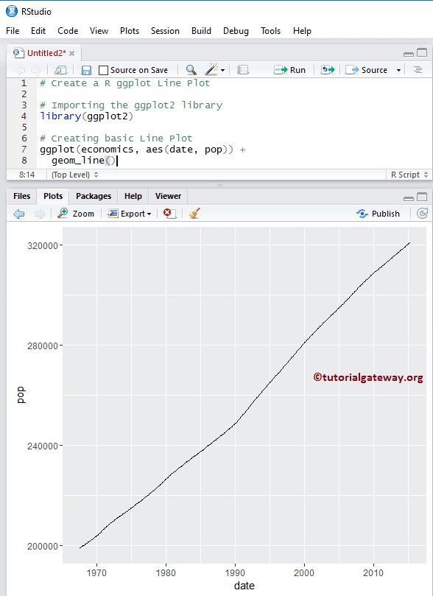This screenshot has height=596, width=433.
Task: Click the ggplot(economics, aes(date, pop)) line
Action: [x=142, y=150]
